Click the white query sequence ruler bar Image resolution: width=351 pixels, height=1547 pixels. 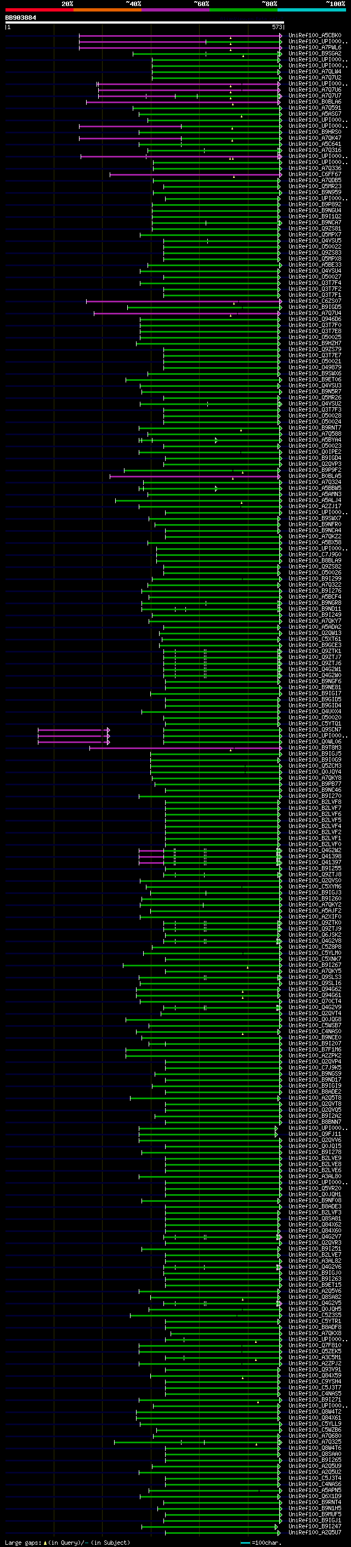(x=144, y=22)
